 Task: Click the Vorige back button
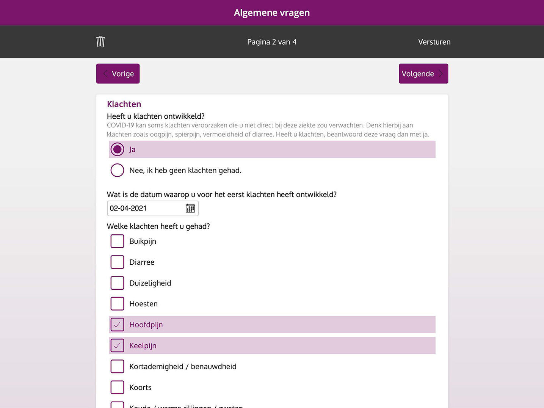118,74
